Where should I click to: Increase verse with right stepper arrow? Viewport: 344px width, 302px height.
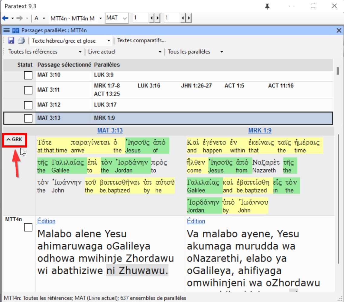tap(189, 18)
